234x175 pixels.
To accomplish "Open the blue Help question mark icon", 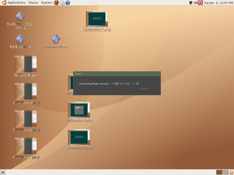I will click(68, 3).
